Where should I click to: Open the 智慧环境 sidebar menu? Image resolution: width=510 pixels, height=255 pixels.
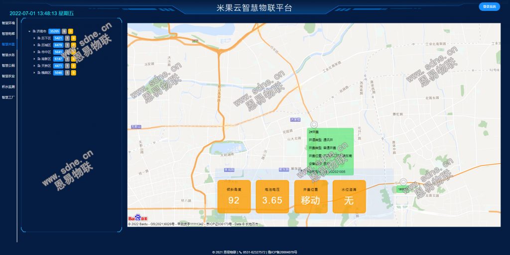tap(8, 23)
